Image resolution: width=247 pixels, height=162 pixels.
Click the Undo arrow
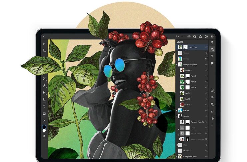(177, 37)
